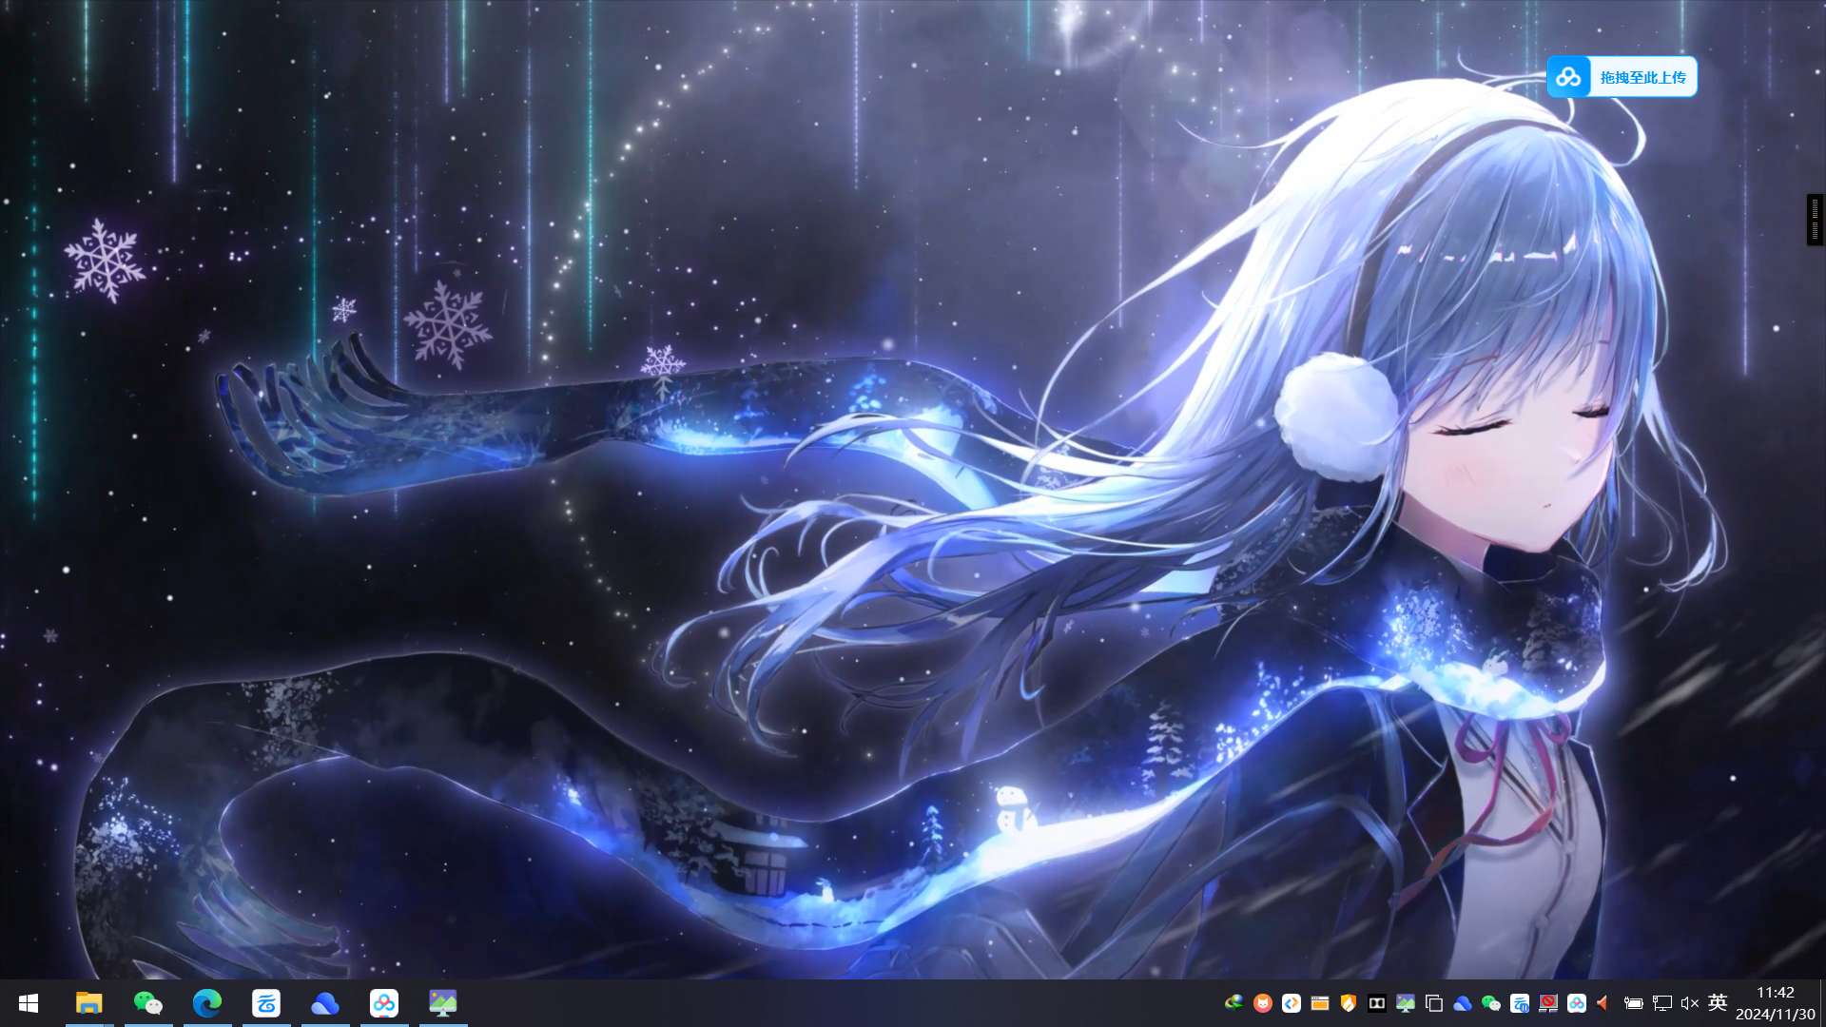Image resolution: width=1826 pixels, height=1027 pixels.
Task: Click the blue-orange angle brackets tray icon
Action: click(x=1291, y=1003)
